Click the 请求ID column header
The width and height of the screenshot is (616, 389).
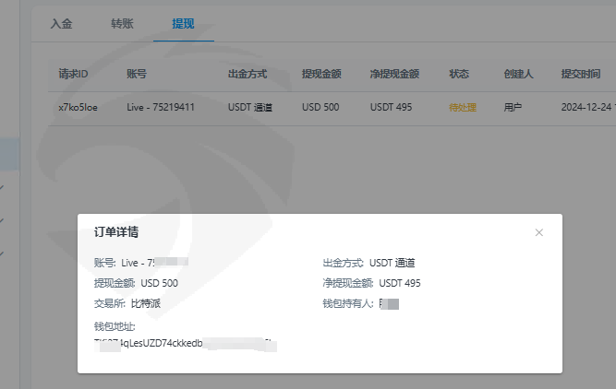(x=73, y=74)
